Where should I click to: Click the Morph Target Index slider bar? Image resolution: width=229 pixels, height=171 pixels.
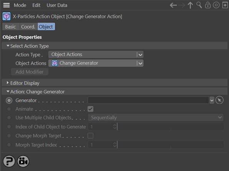click(171, 145)
